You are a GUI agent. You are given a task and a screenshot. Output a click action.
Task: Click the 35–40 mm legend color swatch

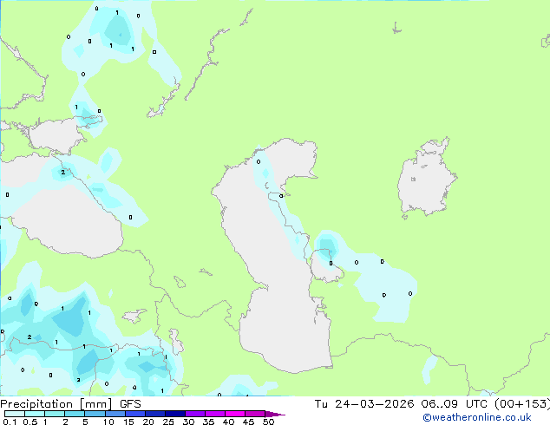tap(215, 414)
